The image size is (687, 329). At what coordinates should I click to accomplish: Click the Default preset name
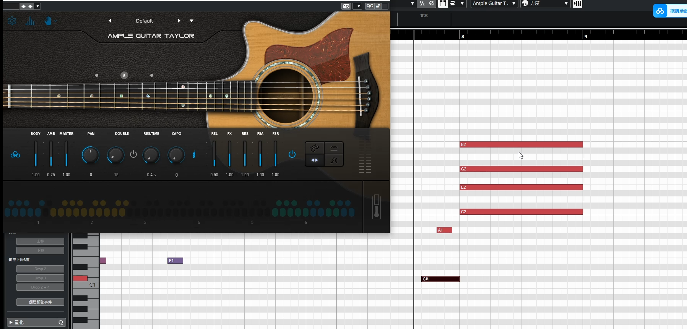(145, 21)
